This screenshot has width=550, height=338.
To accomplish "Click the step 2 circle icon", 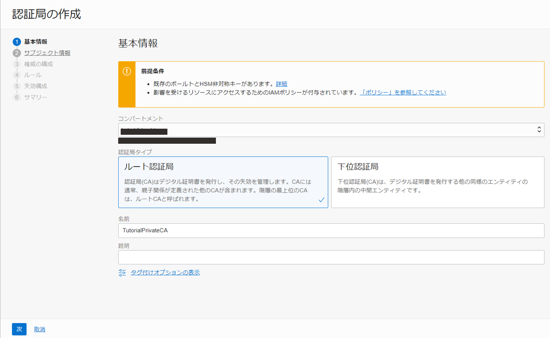I will click(x=17, y=53).
